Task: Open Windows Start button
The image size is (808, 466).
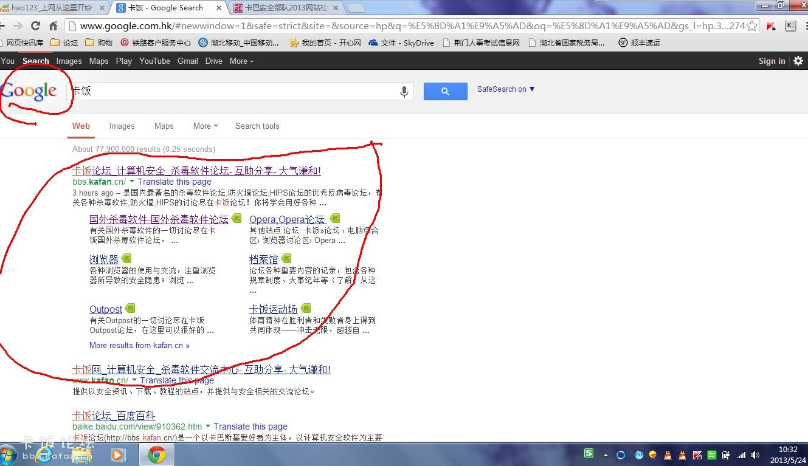Action: click(7, 454)
